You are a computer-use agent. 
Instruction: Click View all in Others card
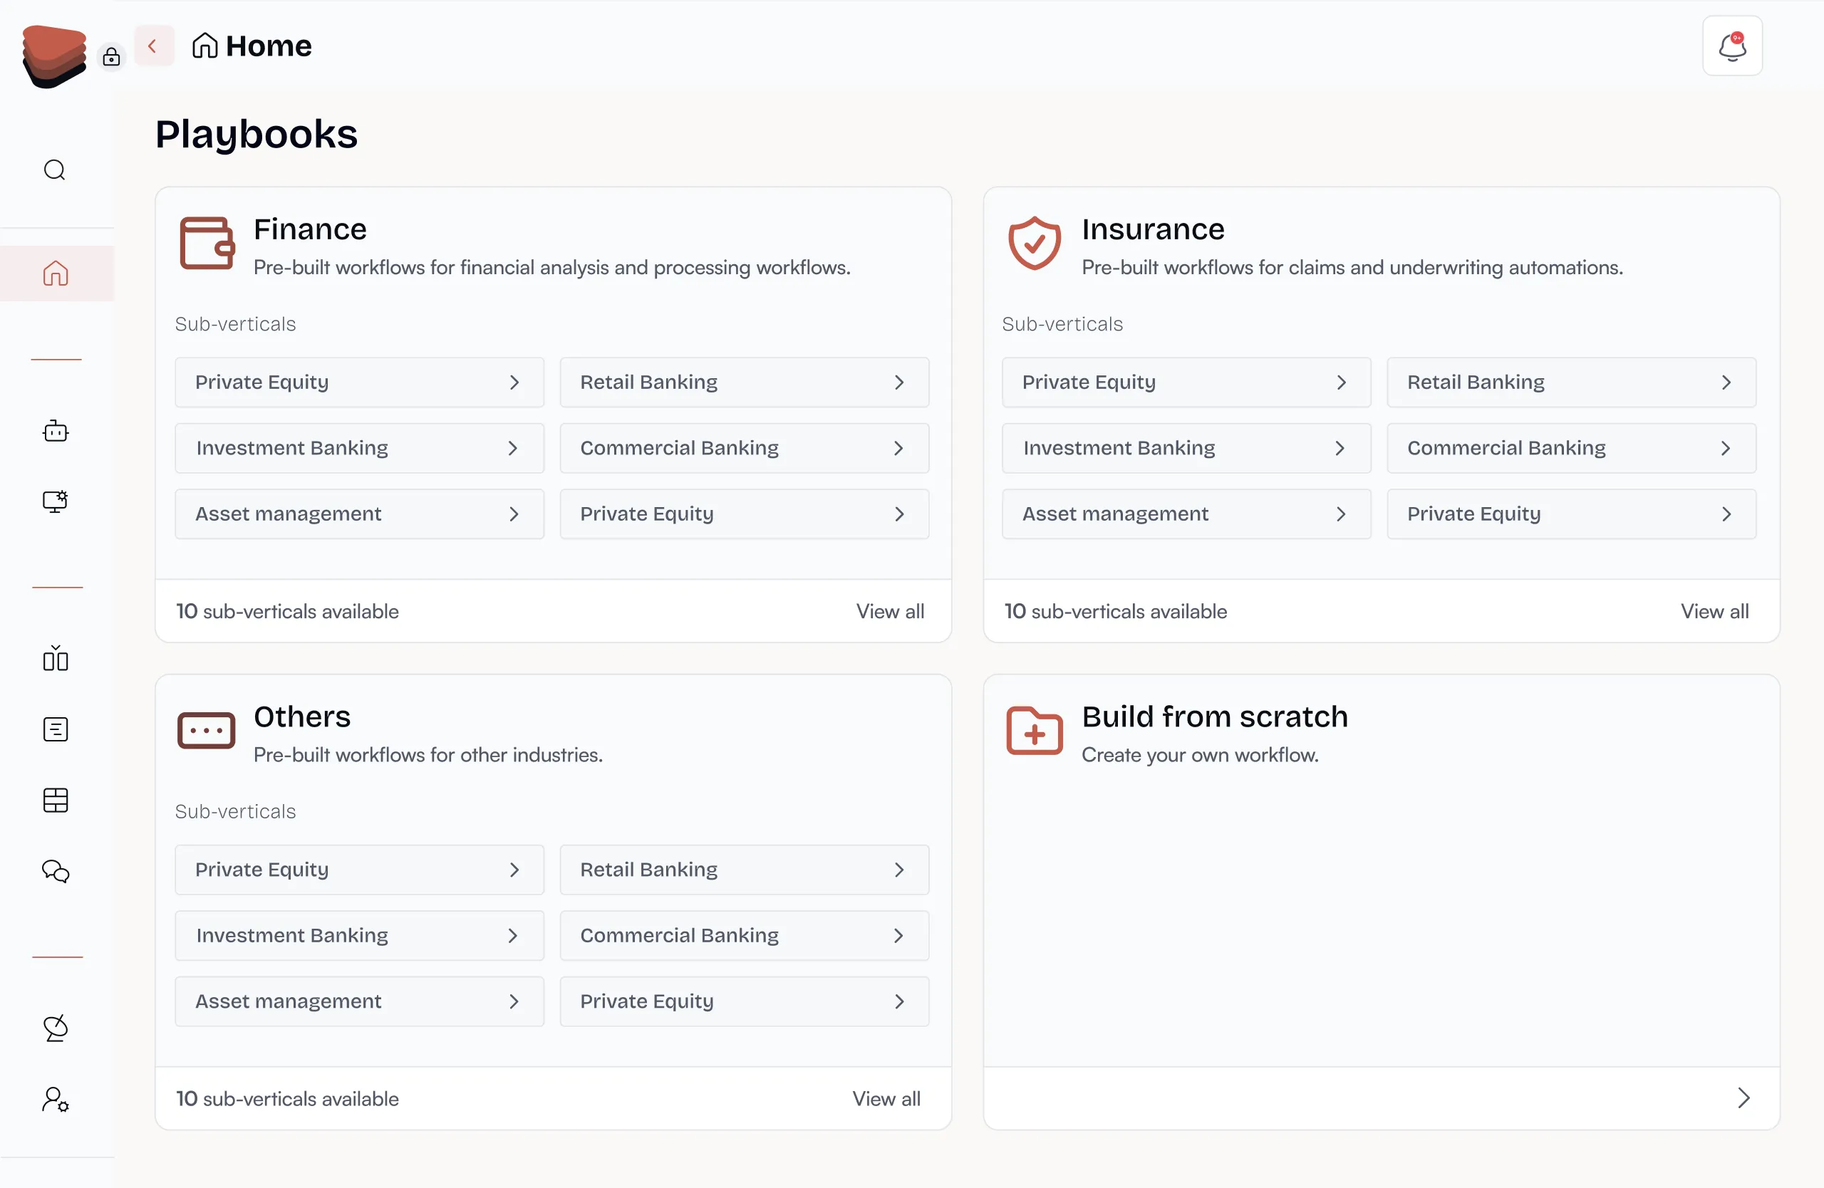pos(886,1098)
